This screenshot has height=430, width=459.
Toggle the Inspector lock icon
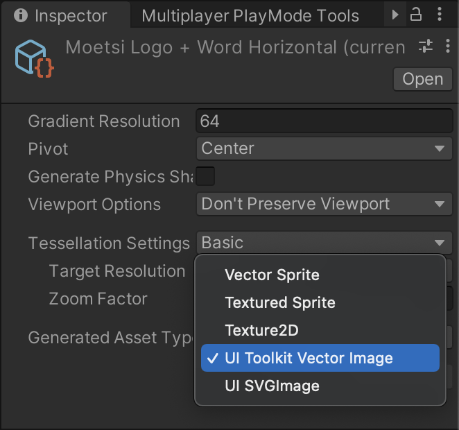416,15
